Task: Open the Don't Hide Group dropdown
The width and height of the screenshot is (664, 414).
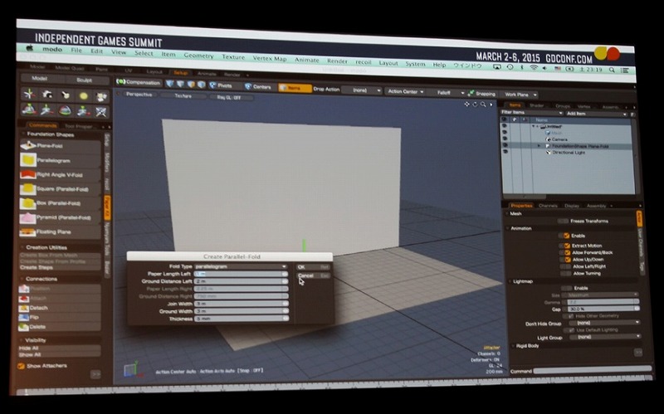Action: coord(605,323)
